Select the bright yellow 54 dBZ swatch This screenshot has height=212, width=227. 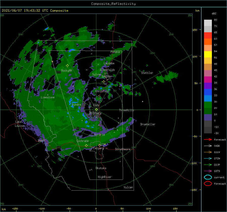208,54
